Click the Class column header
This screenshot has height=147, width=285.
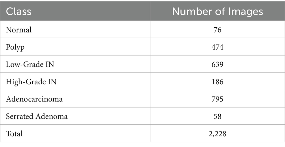click(19, 12)
